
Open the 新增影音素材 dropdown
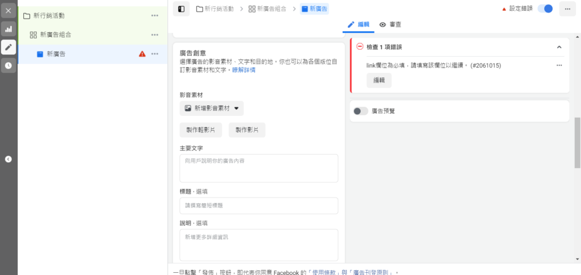point(212,108)
